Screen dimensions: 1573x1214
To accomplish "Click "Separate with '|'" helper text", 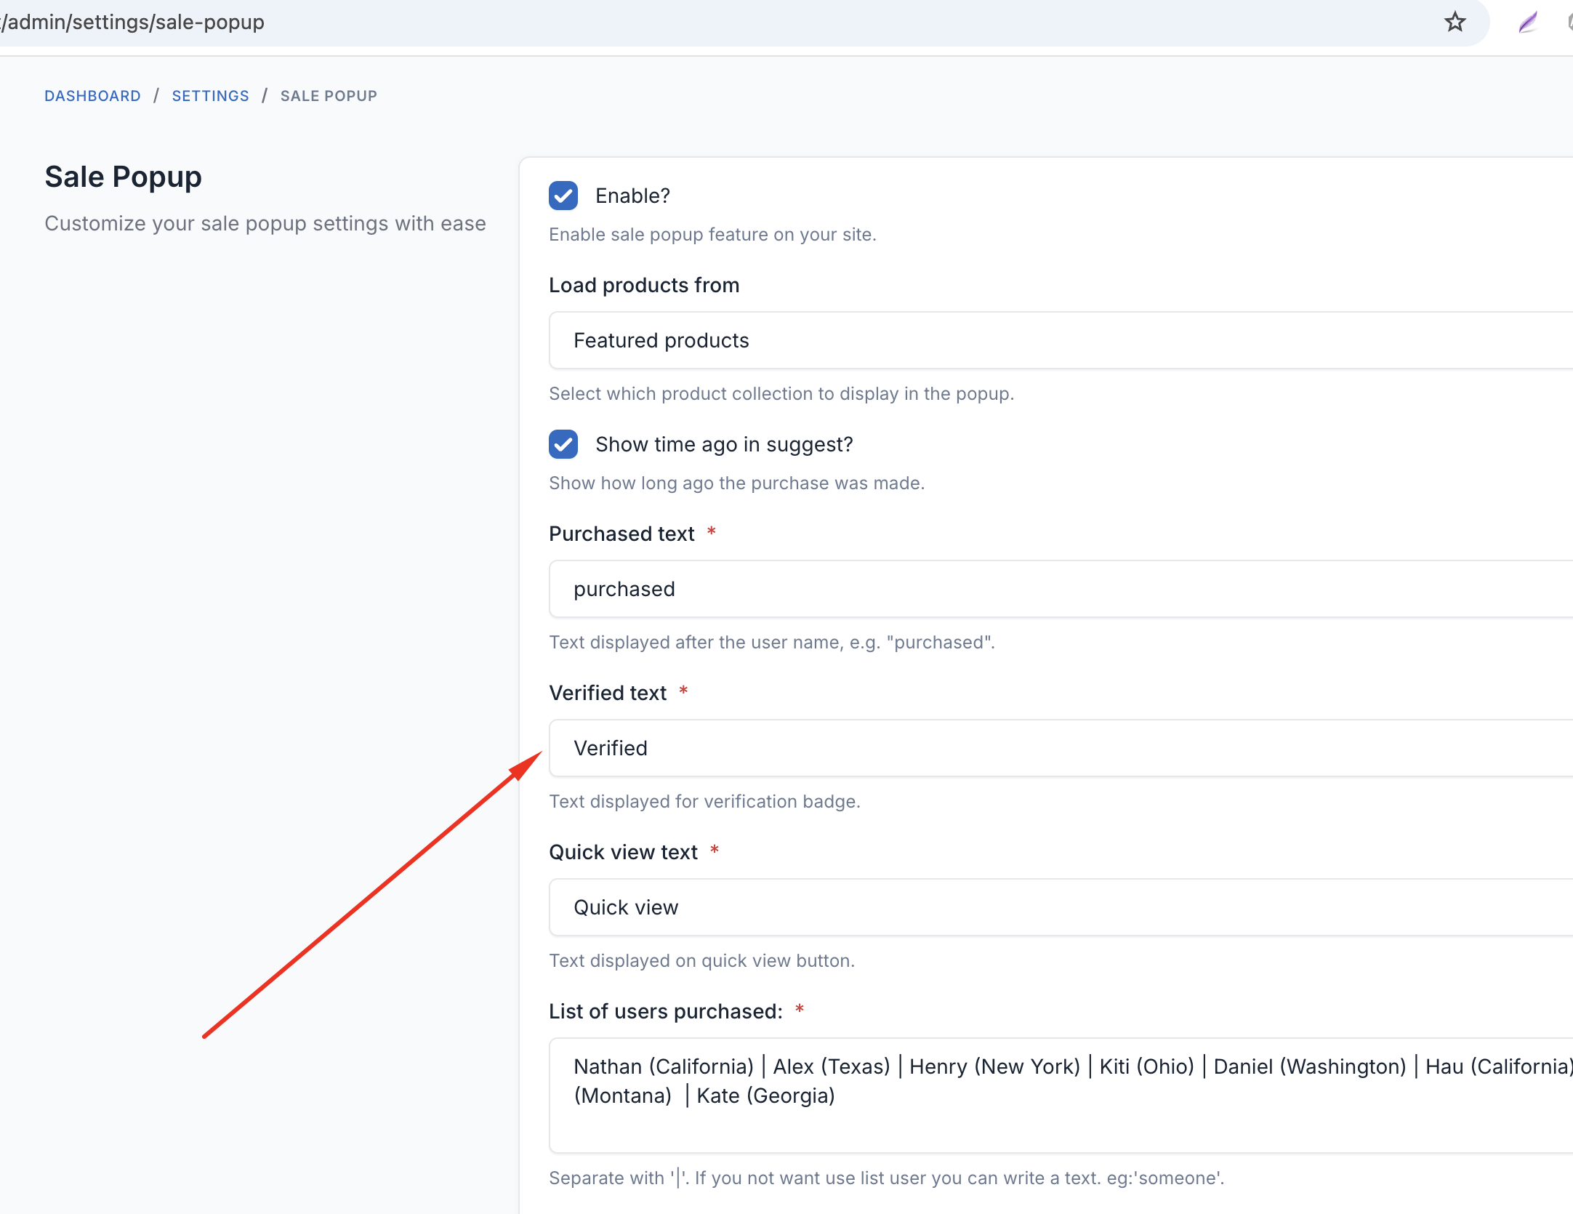I will click(886, 1178).
